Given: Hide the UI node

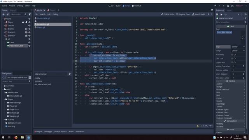Looking at the screenshot, I should (x=30, y=39).
